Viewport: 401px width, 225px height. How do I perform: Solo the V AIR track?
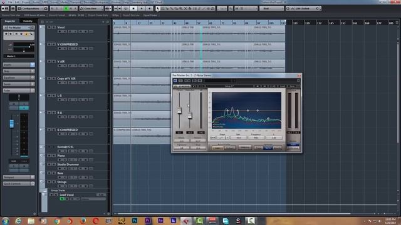tap(54, 61)
